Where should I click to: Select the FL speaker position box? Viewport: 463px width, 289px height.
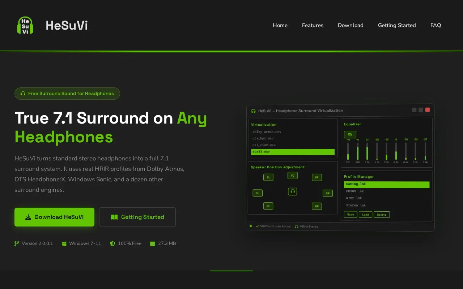[x=268, y=177]
